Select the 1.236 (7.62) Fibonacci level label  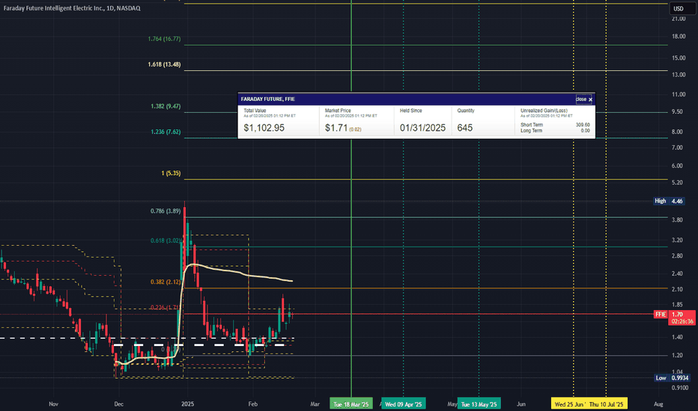click(166, 132)
